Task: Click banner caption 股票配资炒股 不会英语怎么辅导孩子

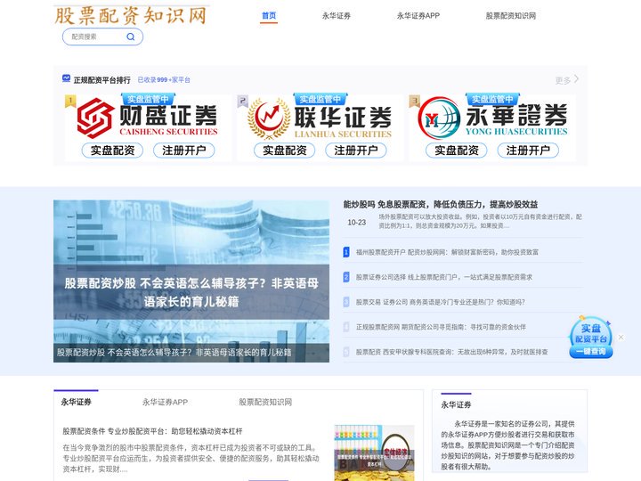Action: [174, 353]
